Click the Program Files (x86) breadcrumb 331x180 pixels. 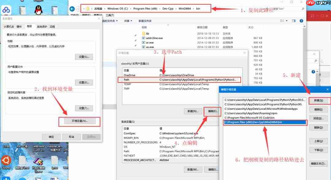click(145, 9)
